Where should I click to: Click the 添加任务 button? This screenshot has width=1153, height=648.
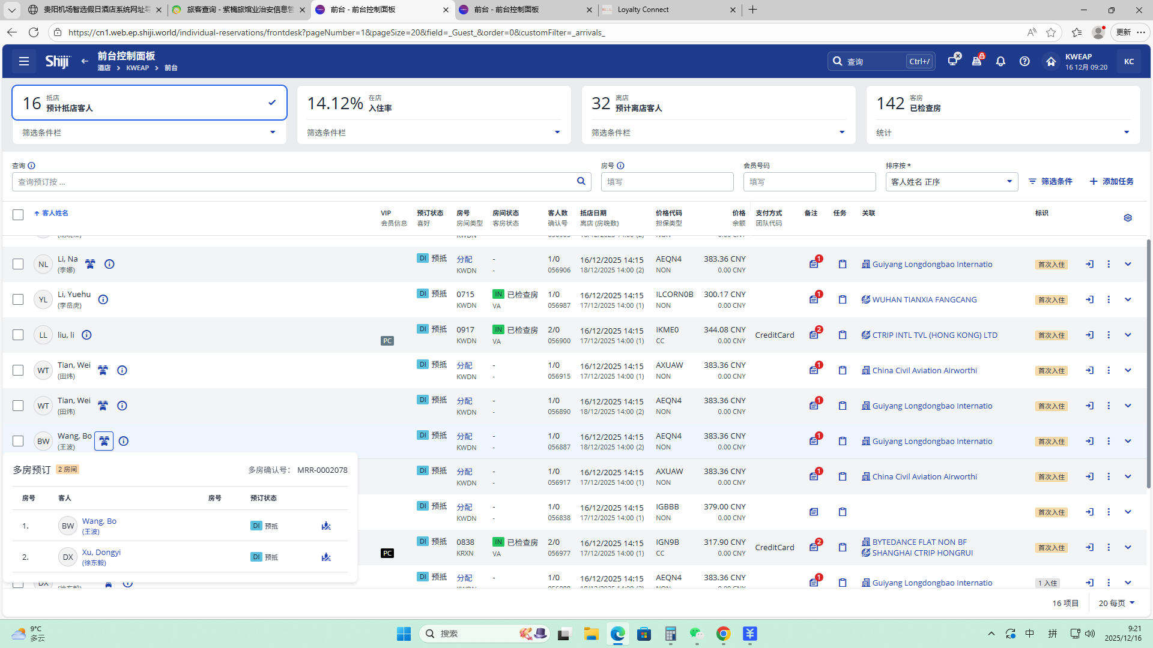click(x=1112, y=181)
